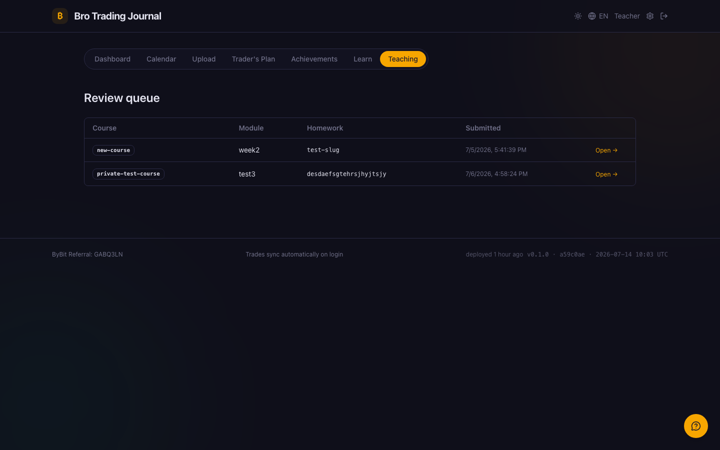The height and width of the screenshot is (450, 720).
Task: Open the language selector globe icon
Action: (592, 16)
